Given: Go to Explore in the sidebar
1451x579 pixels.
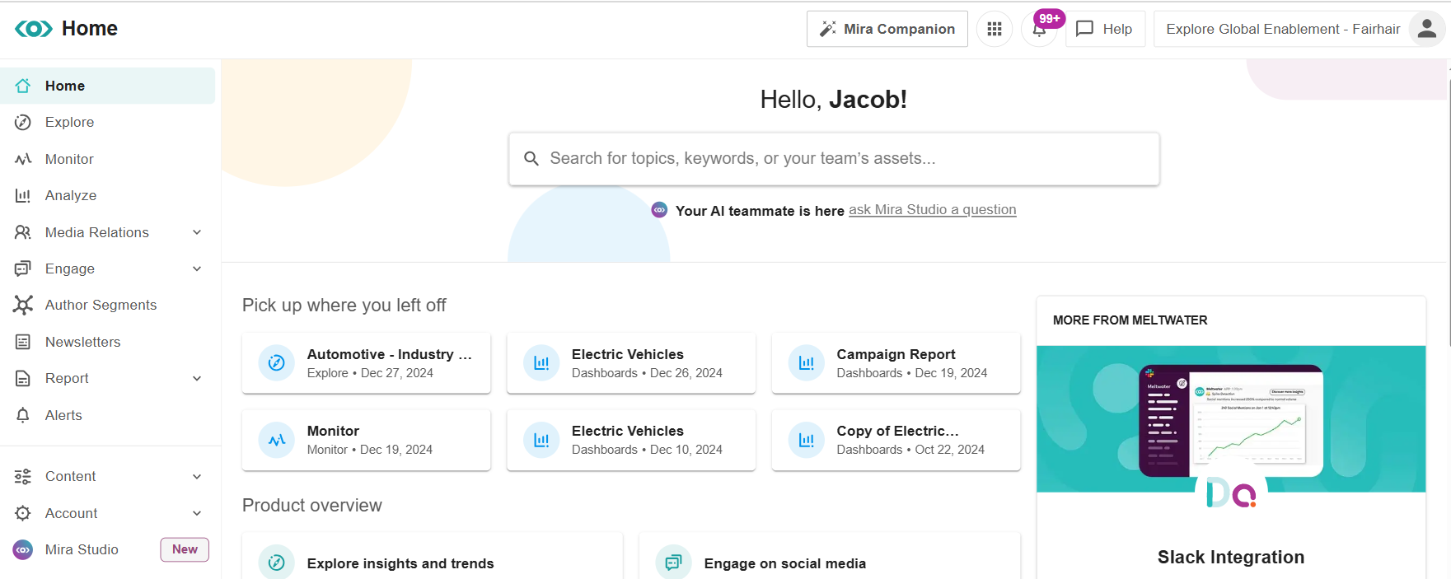Looking at the screenshot, I should [x=108, y=122].
